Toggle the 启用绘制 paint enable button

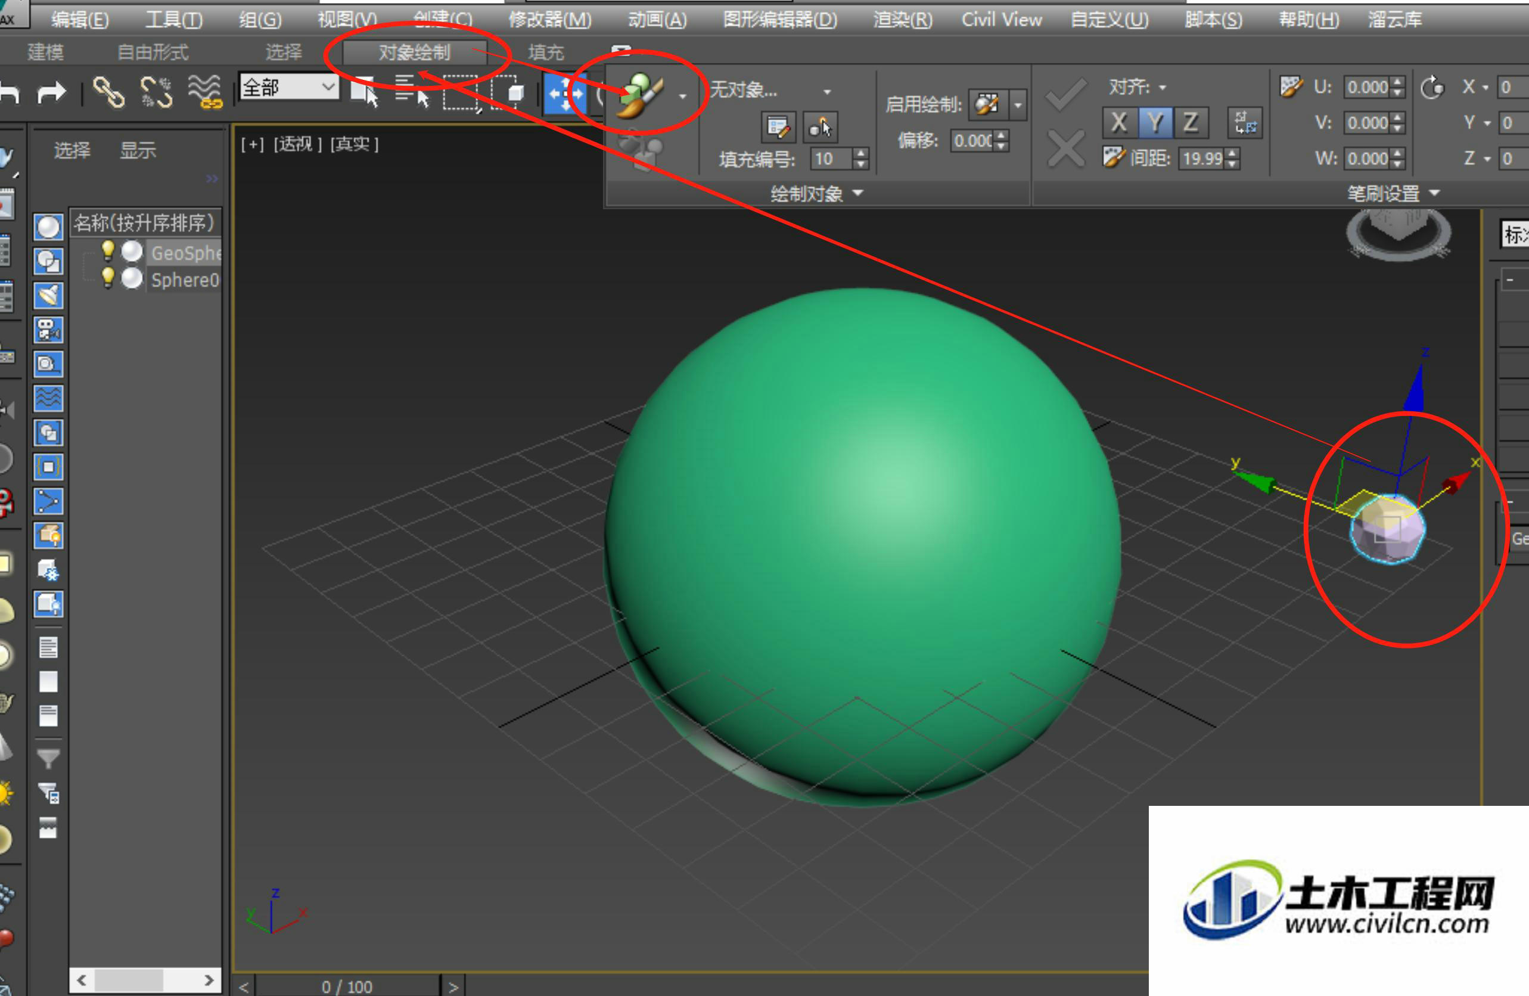987,104
